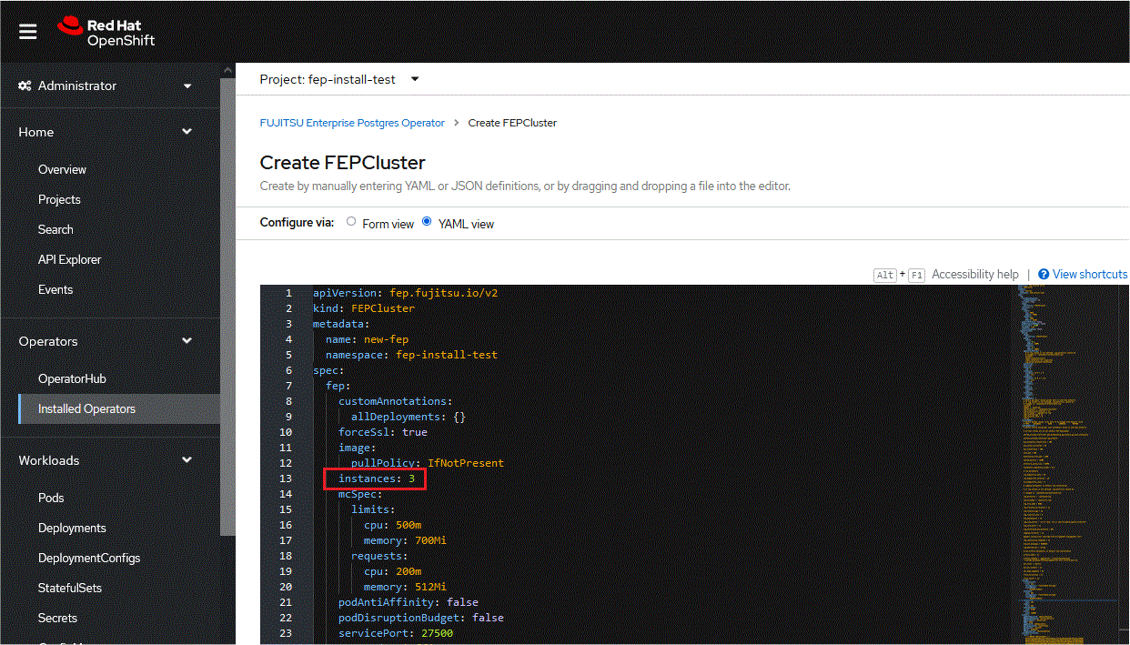The image size is (1130, 645).
Task: Click the View shortcuts question mark icon
Action: tap(1044, 274)
